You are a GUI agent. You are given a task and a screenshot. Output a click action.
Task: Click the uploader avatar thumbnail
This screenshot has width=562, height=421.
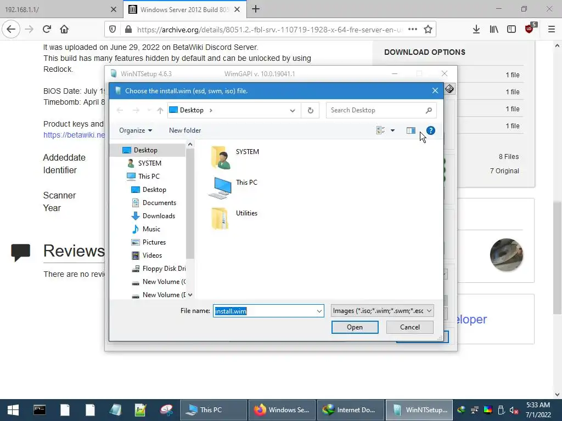(506, 255)
